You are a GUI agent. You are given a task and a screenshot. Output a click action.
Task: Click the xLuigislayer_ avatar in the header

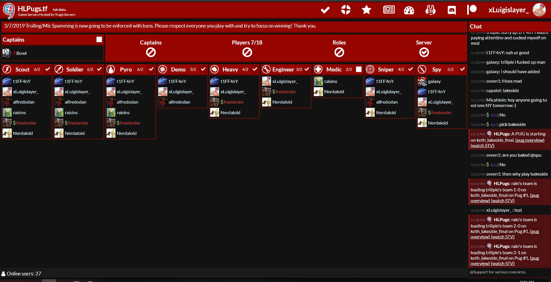tap(539, 10)
